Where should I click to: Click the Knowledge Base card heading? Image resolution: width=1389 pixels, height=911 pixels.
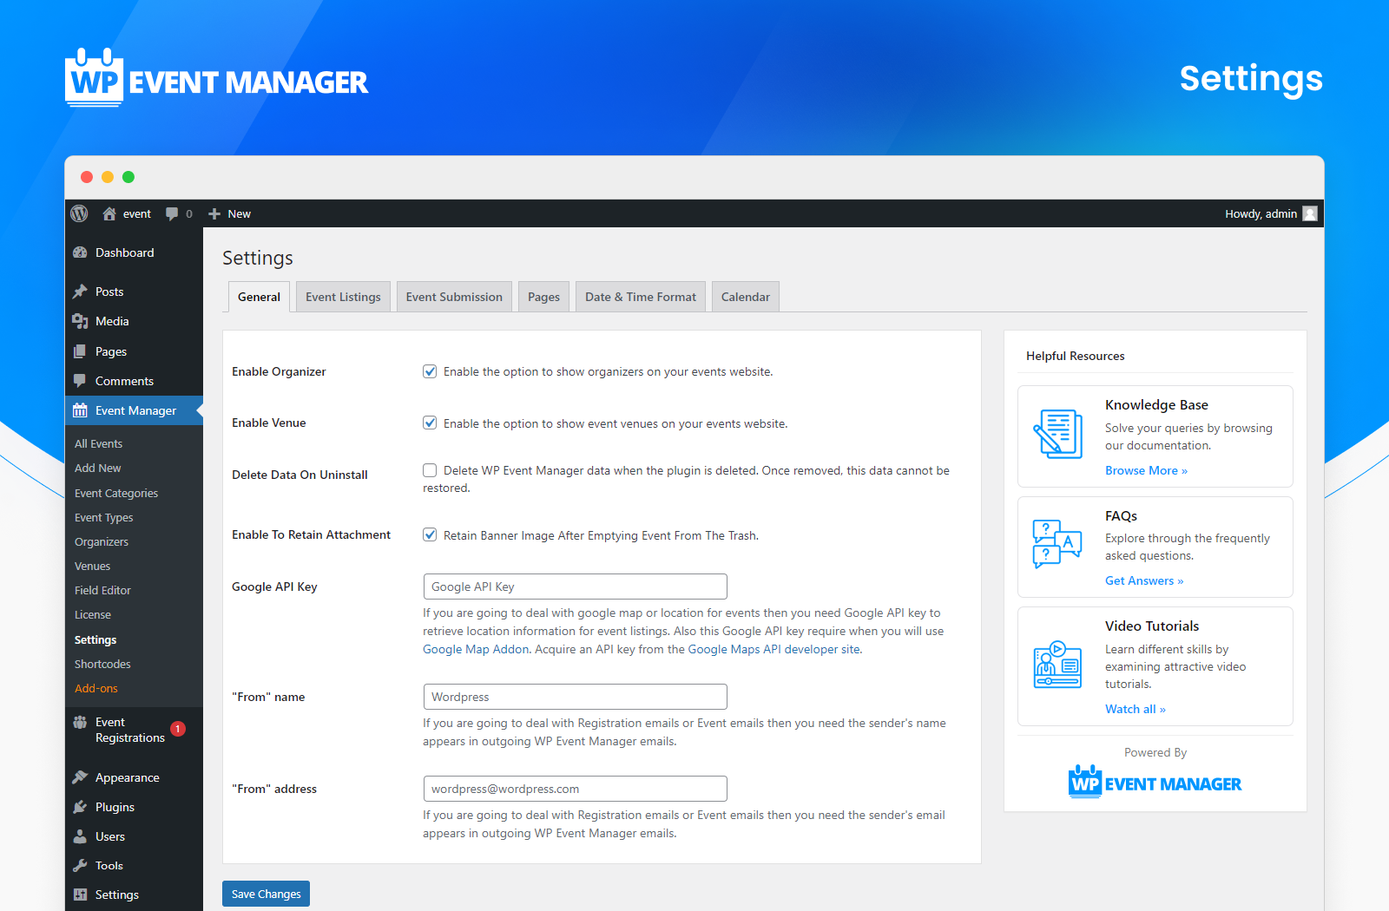tap(1156, 404)
